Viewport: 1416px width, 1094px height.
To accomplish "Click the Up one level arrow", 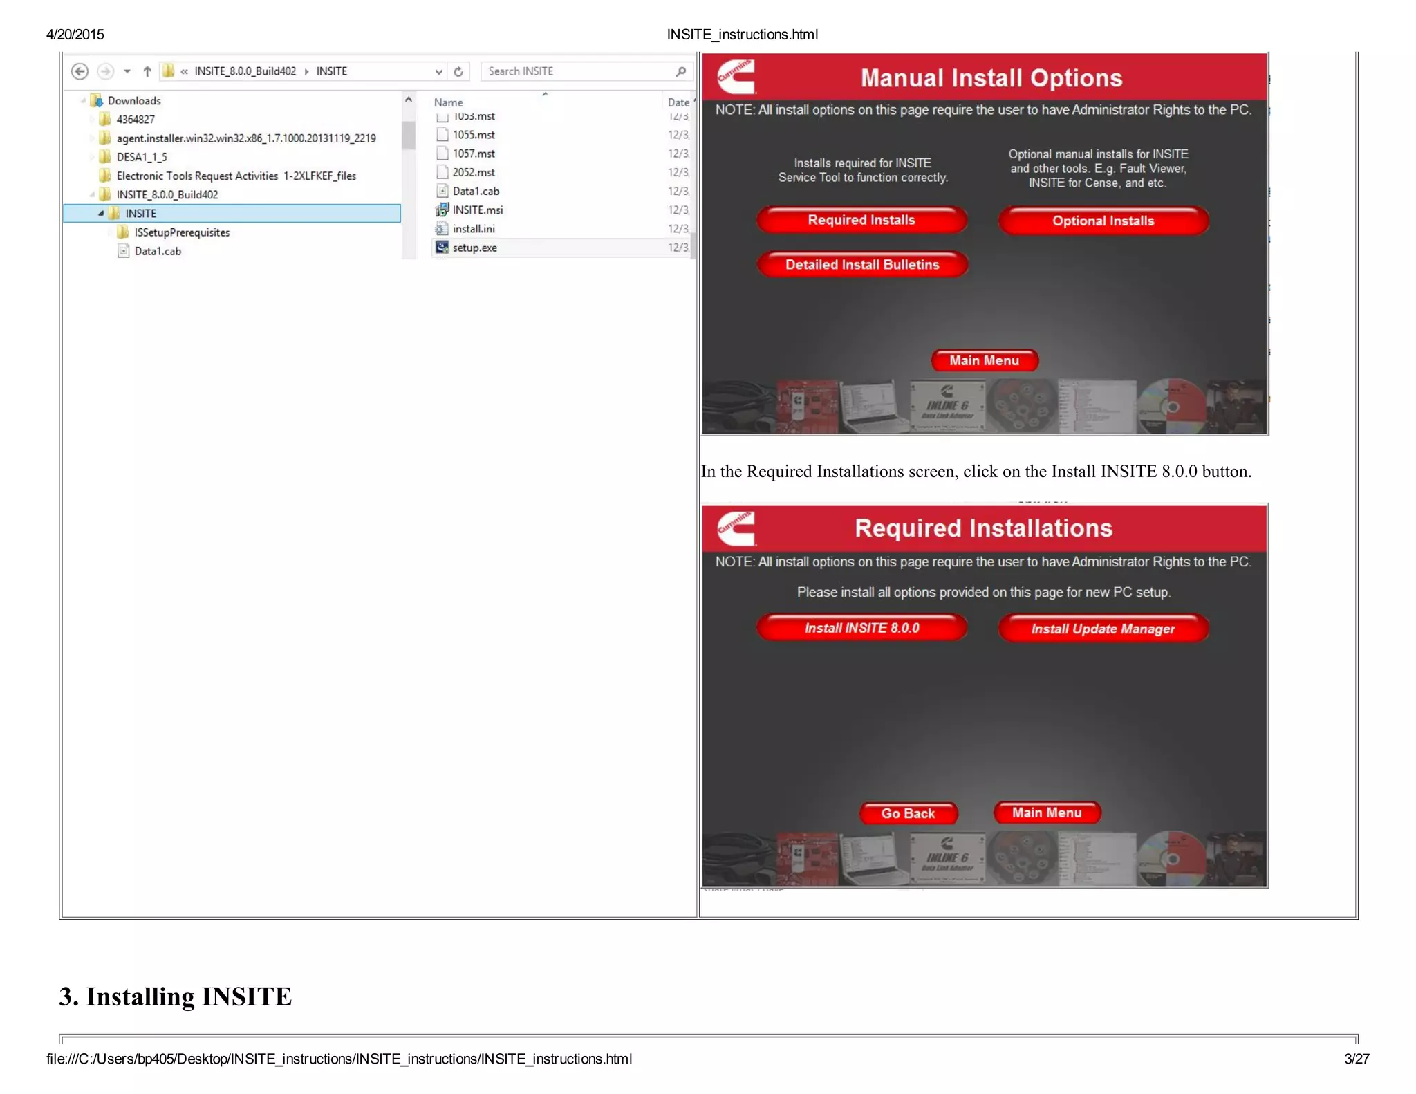I will pyautogui.click(x=147, y=71).
